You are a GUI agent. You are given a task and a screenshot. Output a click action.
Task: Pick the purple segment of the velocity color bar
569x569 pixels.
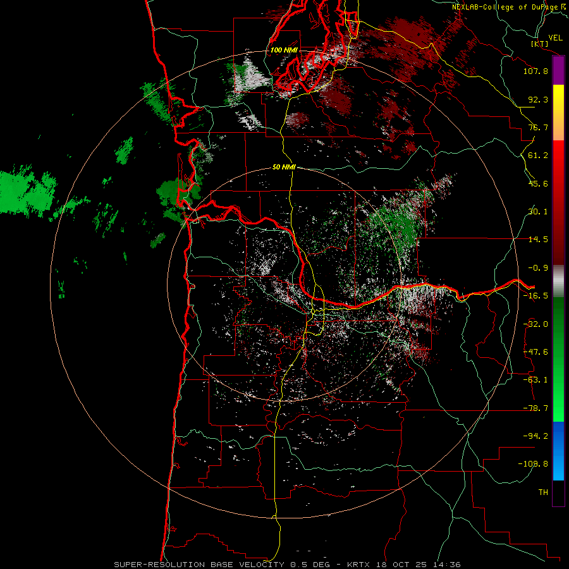tap(558, 71)
